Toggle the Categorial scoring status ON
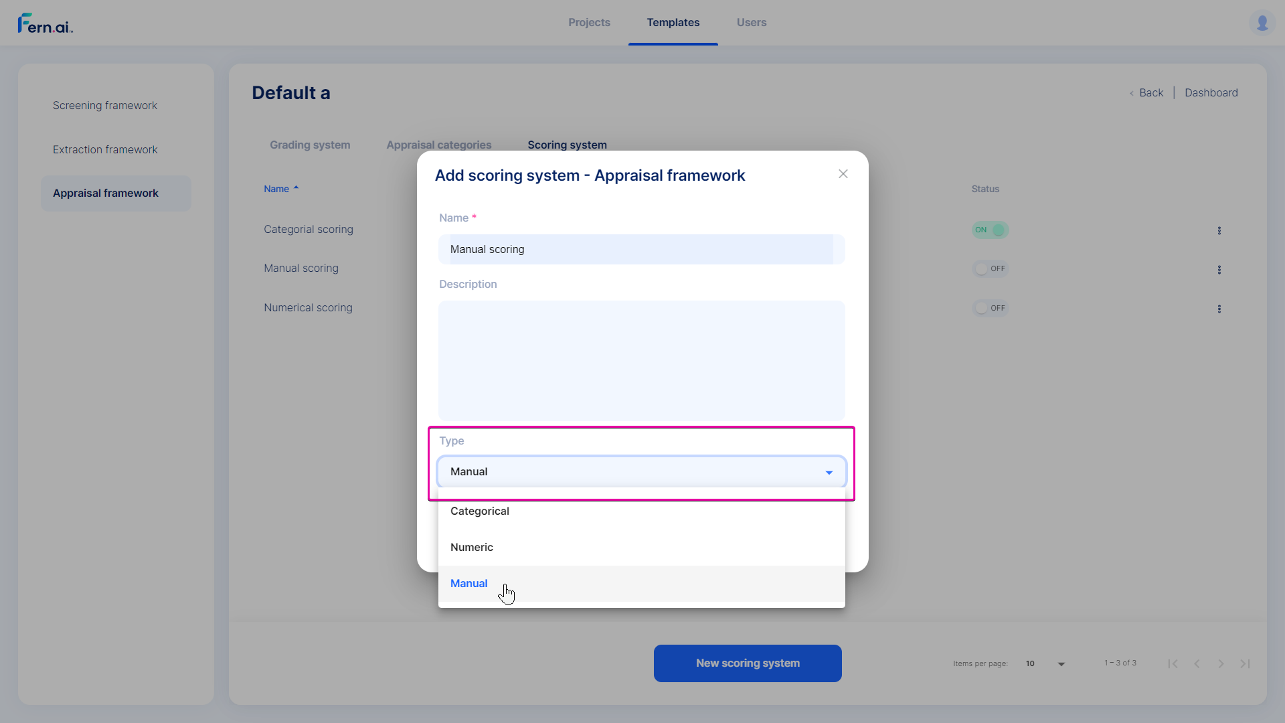Screen dimensions: 1285x723 pos(989,230)
